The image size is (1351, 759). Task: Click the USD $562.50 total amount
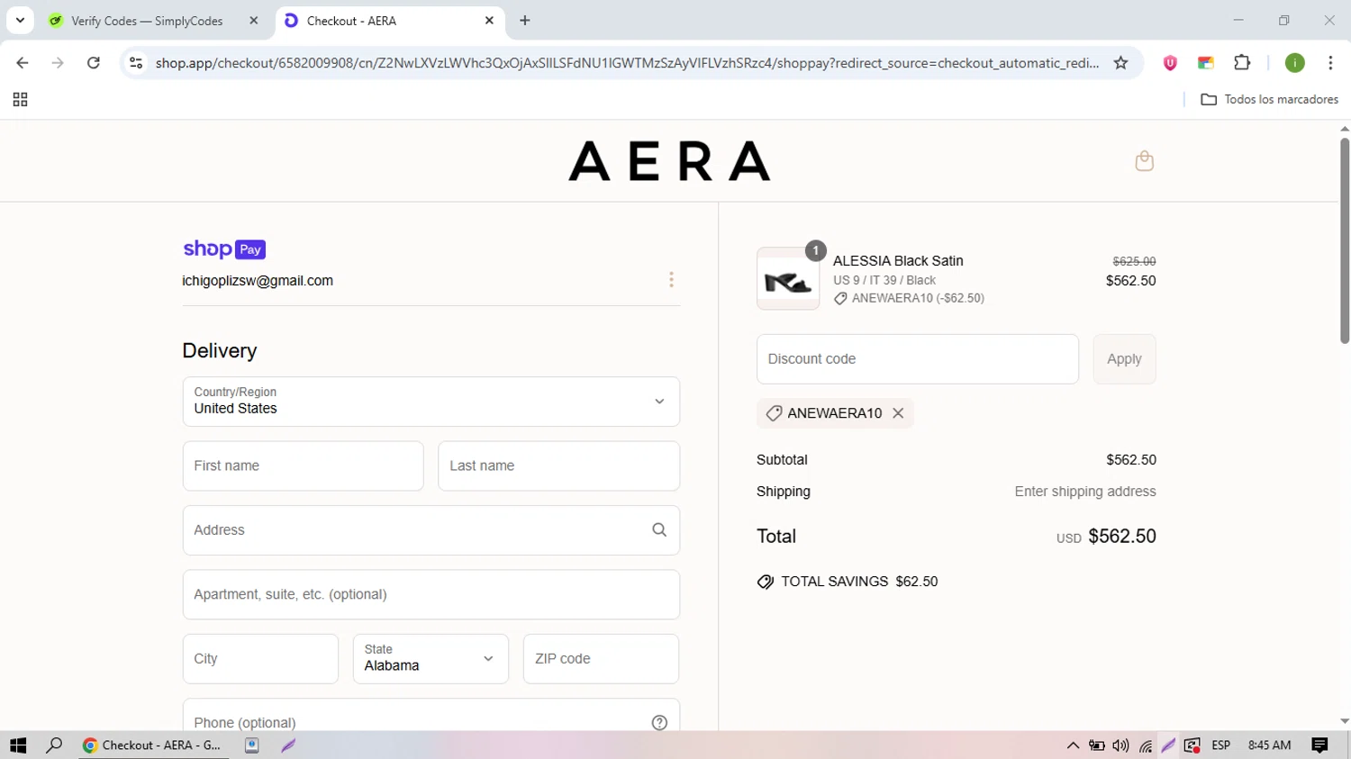pos(1106,537)
